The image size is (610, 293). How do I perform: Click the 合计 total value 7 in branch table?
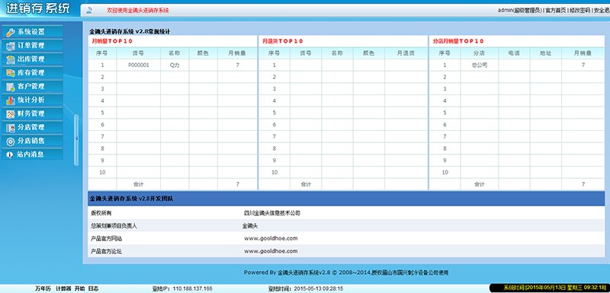tap(583, 184)
